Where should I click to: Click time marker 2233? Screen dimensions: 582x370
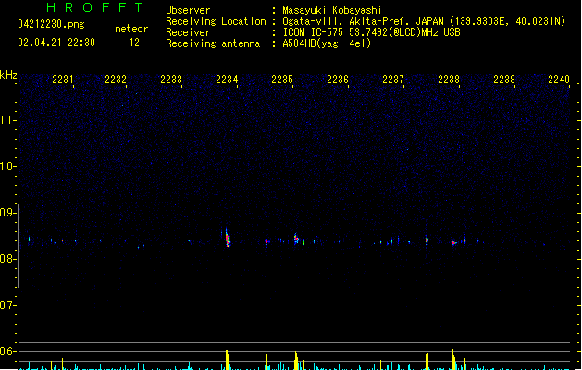point(171,80)
